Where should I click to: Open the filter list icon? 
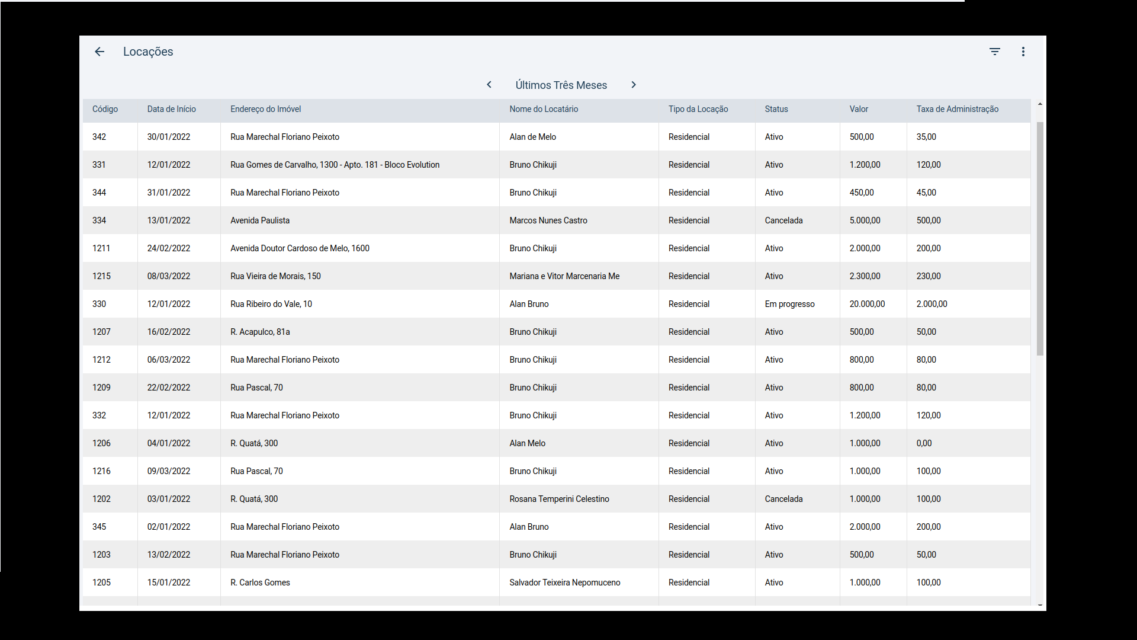[x=995, y=52]
